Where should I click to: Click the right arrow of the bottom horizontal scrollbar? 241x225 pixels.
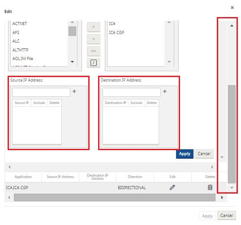click(x=222, y=197)
